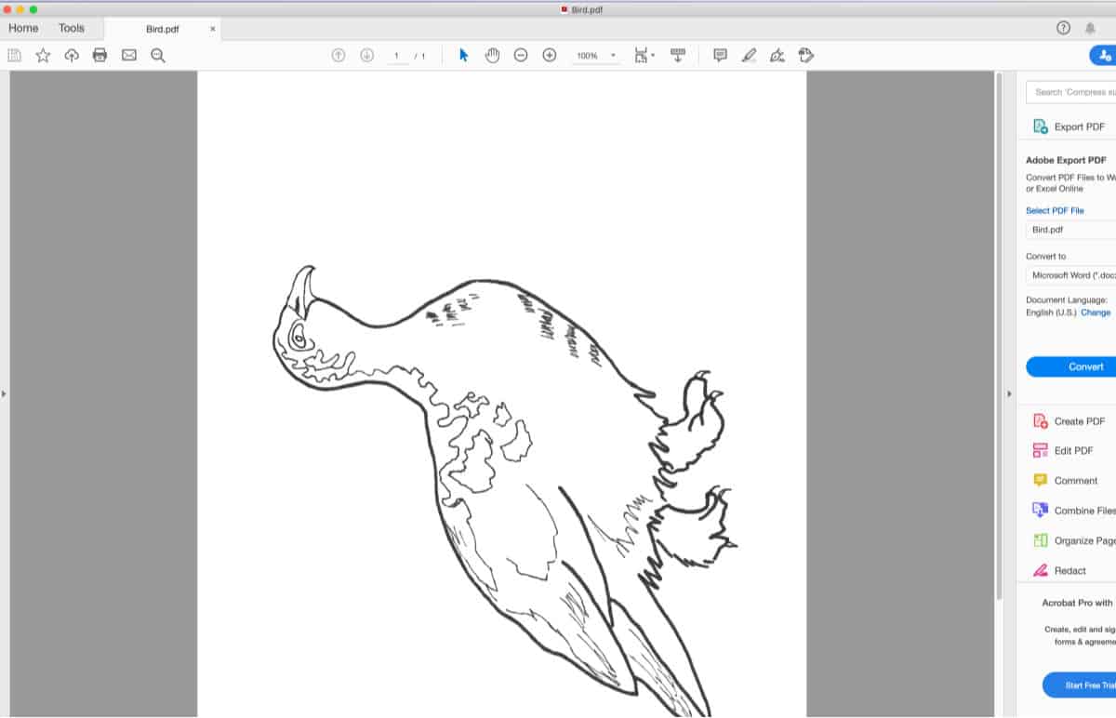Open the Find text magnifier
Screen dimensions: 1116x718
158,56
